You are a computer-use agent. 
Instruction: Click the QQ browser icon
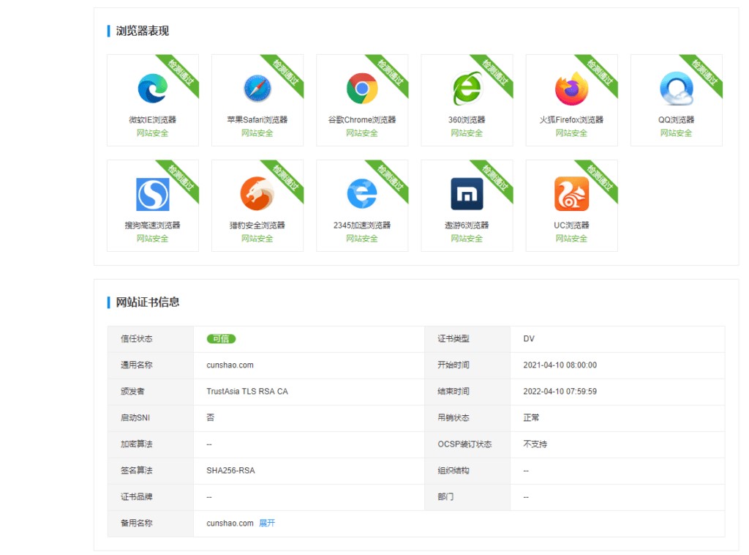pos(676,89)
